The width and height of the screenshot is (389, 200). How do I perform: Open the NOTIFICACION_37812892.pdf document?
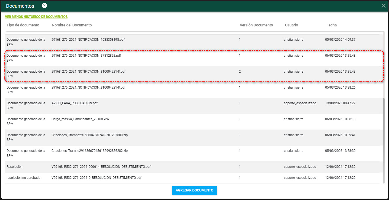click(86, 56)
